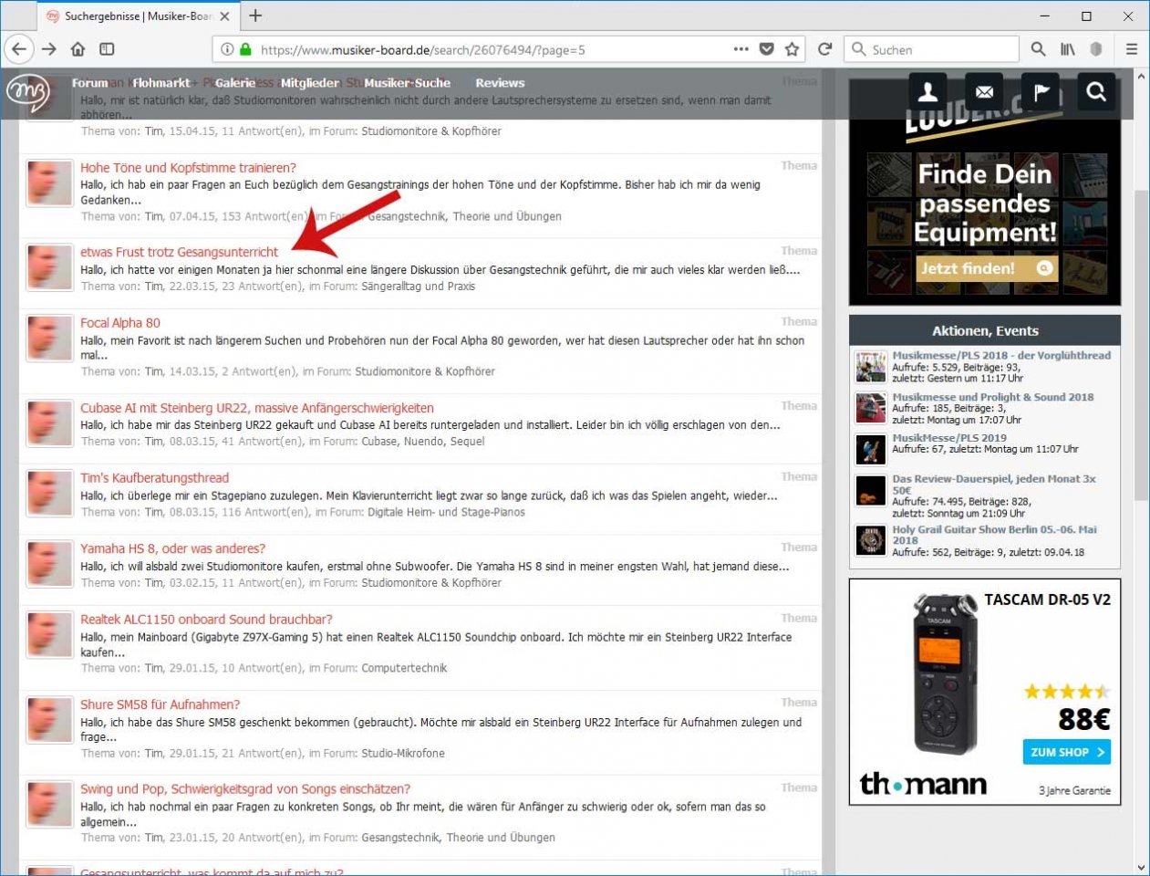Close the Suchergebnisse browser tab
The width and height of the screenshot is (1150, 876).
pyautogui.click(x=225, y=16)
